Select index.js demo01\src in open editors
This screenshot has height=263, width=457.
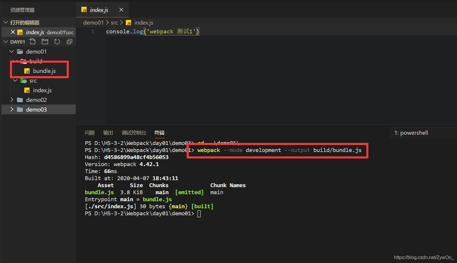(x=39, y=32)
